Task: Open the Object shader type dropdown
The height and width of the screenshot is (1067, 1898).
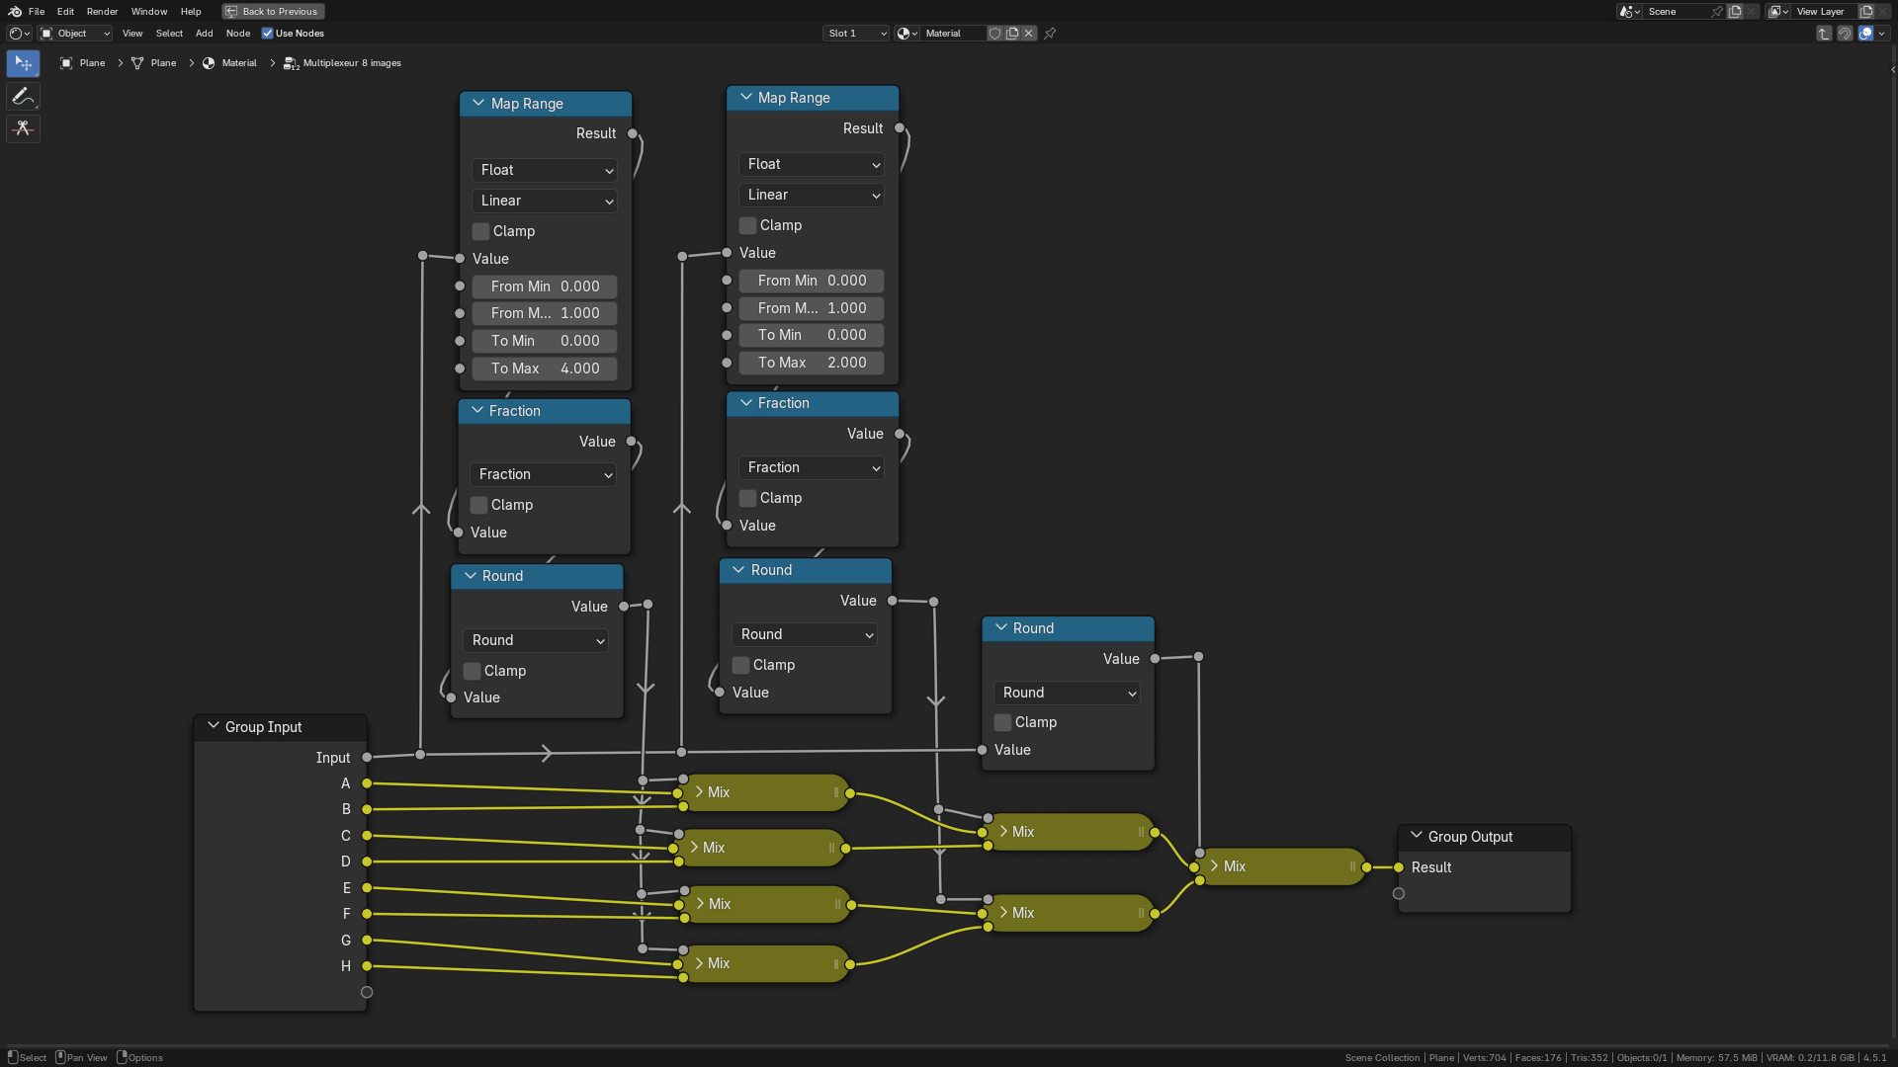Action: [75, 34]
